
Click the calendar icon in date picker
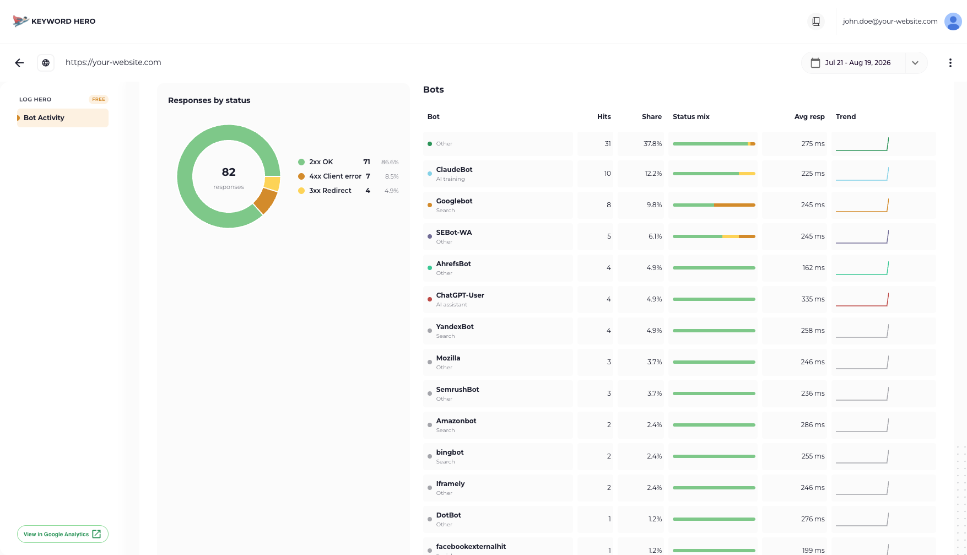(815, 63)
